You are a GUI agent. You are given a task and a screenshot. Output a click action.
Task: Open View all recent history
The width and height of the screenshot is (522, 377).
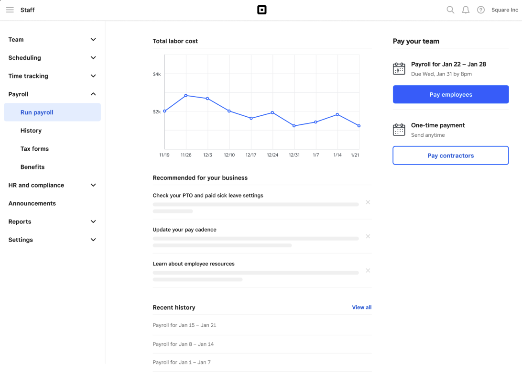[361, 307]
